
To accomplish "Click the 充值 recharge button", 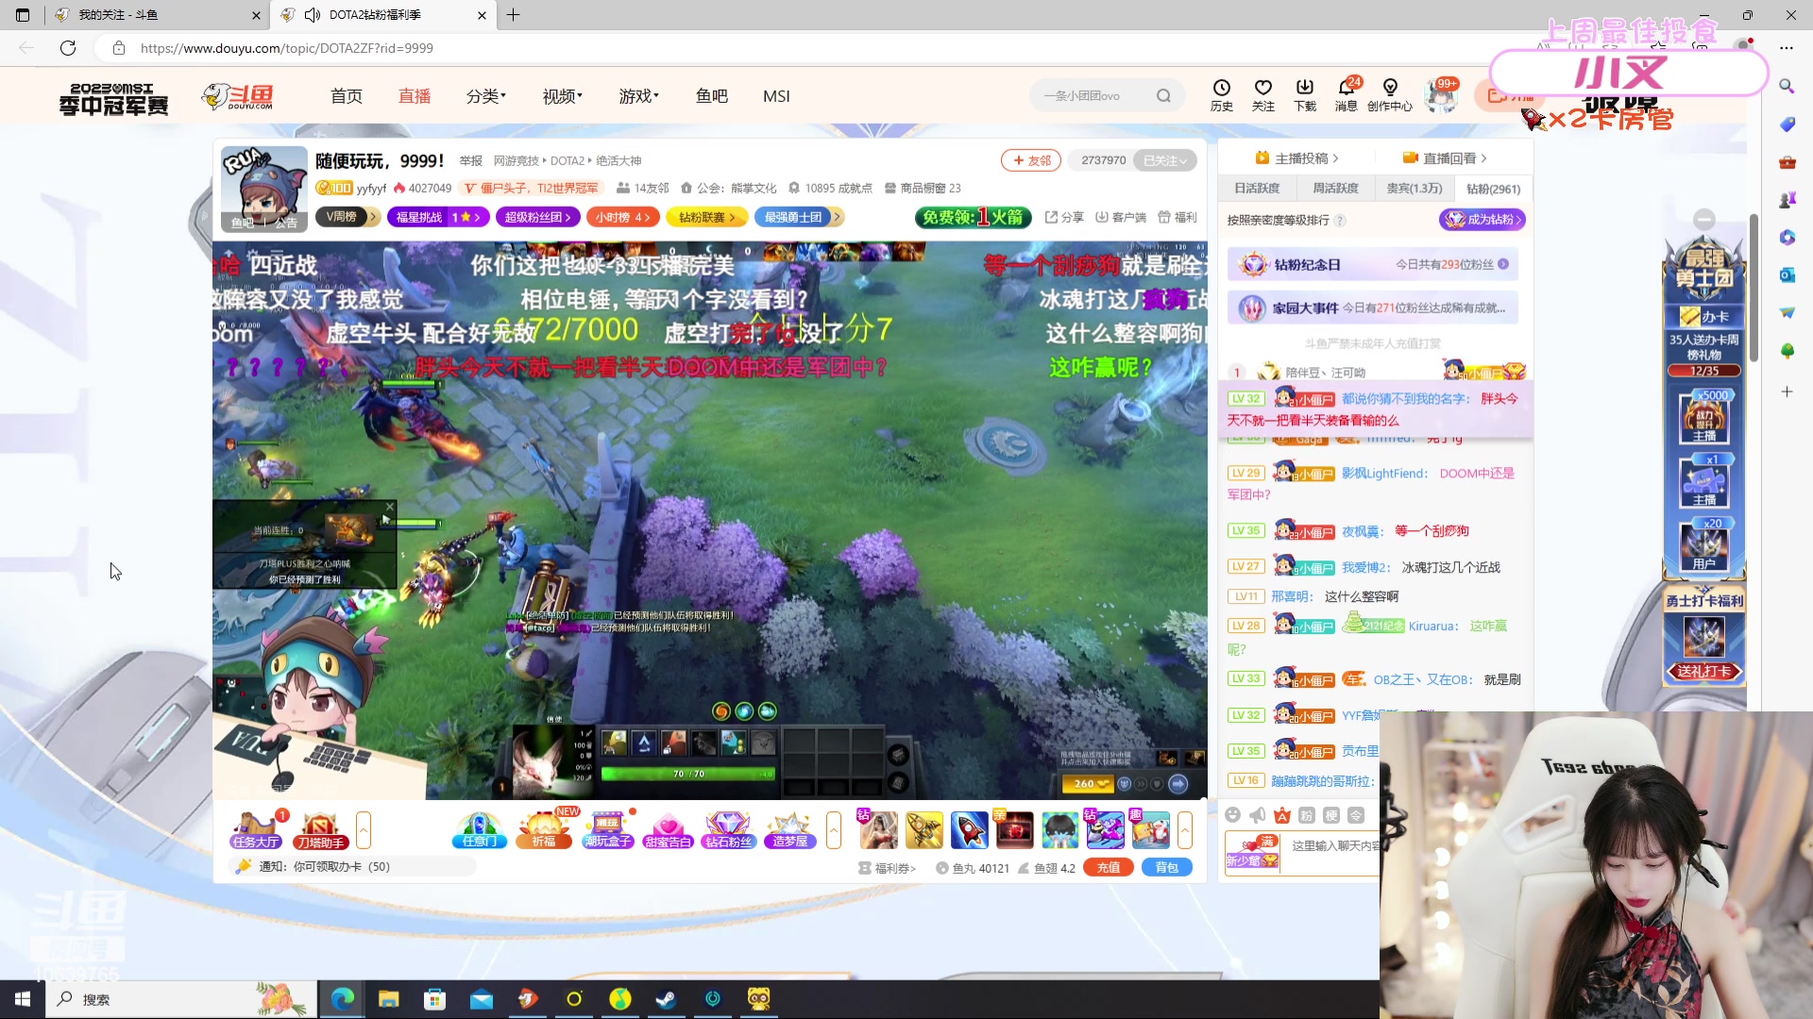I will tap(1109, 867).
